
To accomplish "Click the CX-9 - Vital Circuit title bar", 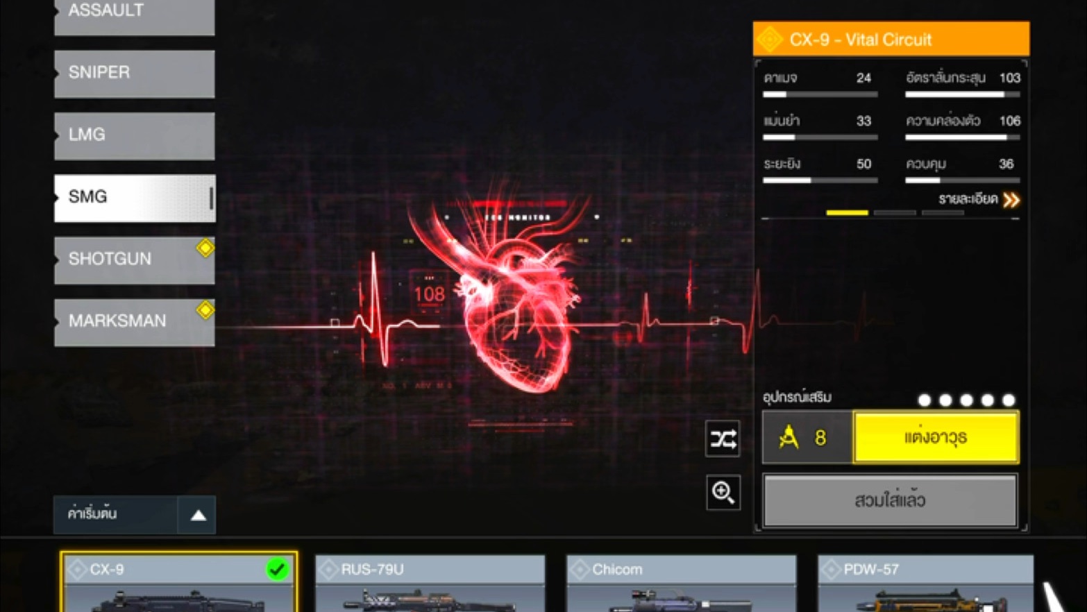I will click(x=891, y=39).
